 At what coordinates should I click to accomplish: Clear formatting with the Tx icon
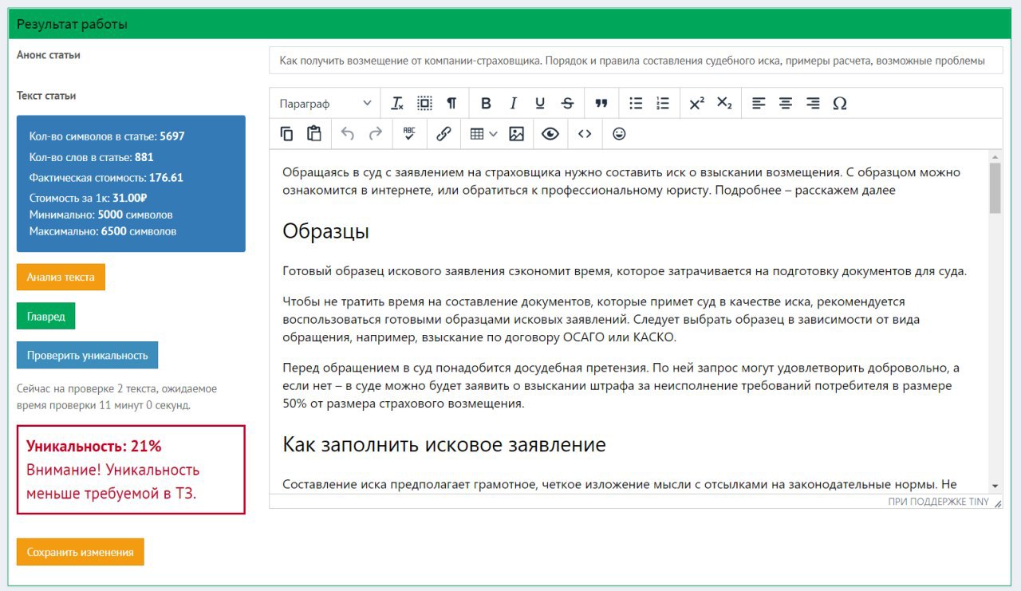click(x=397, y=103)
